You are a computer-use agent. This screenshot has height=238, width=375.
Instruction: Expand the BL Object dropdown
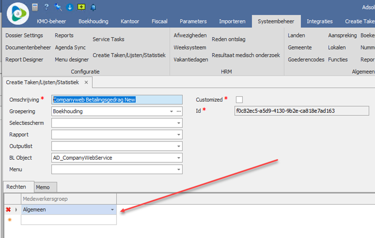(179, 158)
